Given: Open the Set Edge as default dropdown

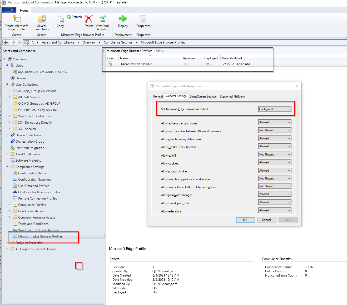Looking at the screenshot, I should pyautogui.click(x=275, y=109).
